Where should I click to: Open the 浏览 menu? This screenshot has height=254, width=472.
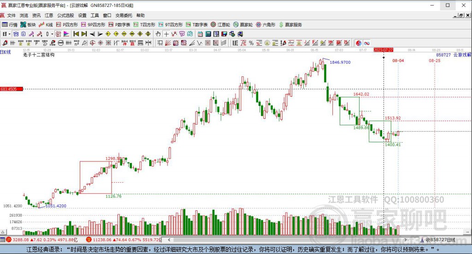24,15
